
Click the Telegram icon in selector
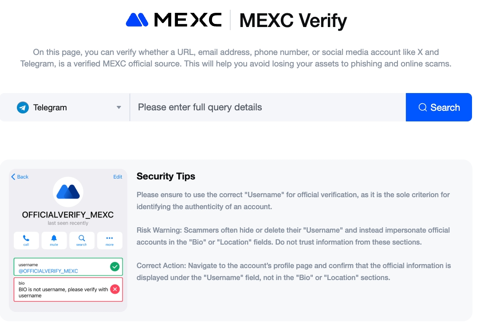click(23, 108)
